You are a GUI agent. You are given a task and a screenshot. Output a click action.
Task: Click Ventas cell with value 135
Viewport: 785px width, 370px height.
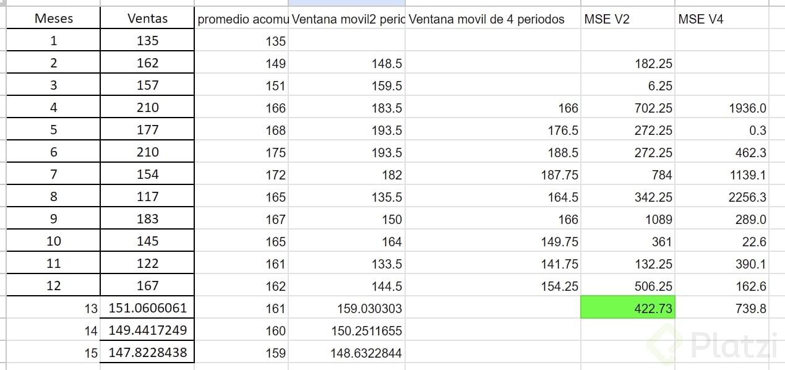(x=147, y=41)
